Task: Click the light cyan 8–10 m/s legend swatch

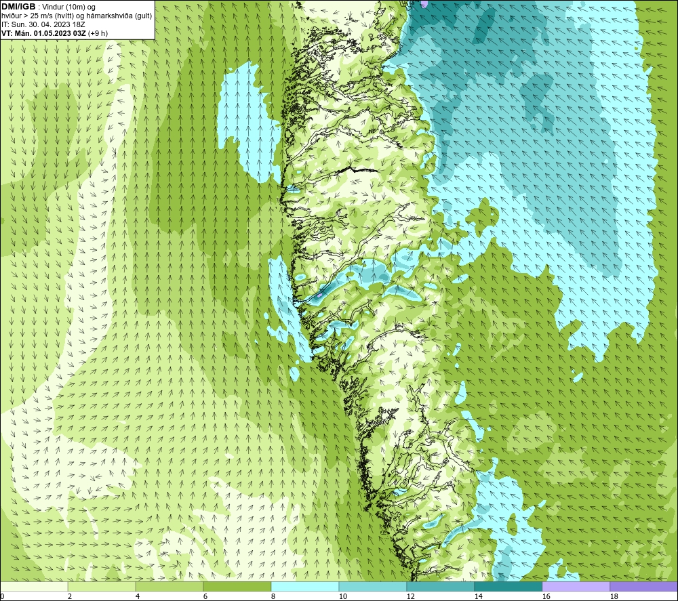Action: [305, 587]
